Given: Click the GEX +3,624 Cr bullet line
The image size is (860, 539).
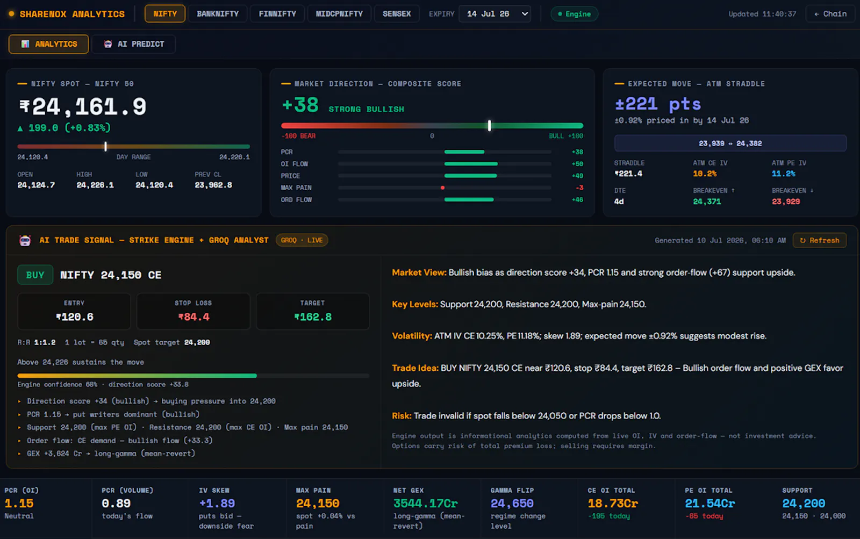Looking at the screenshot, I should (111, 454).
